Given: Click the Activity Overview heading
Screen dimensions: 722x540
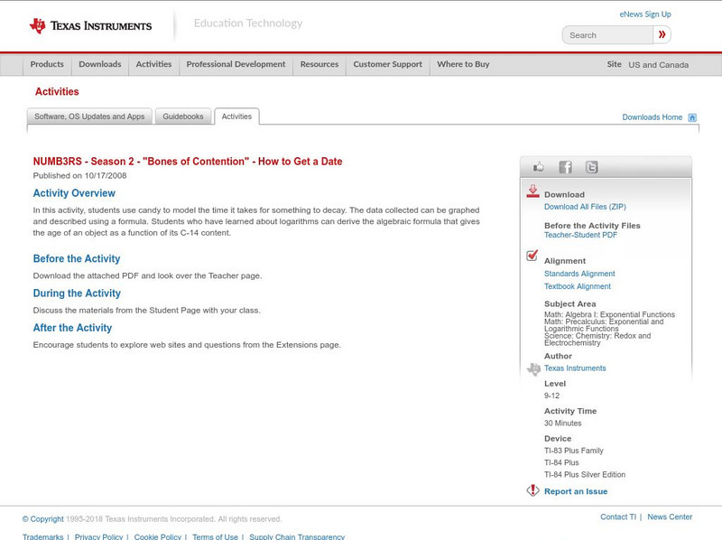Looking at the screenshot, I should 74,193.
